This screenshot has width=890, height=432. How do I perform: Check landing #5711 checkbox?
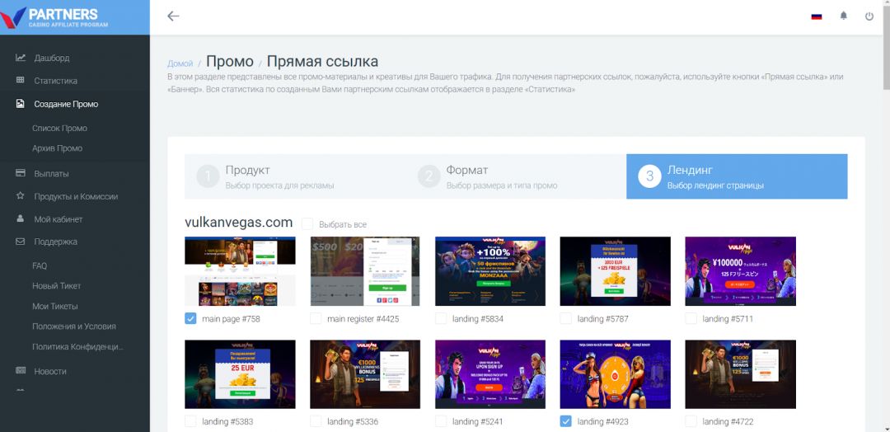tap(691, 318)
